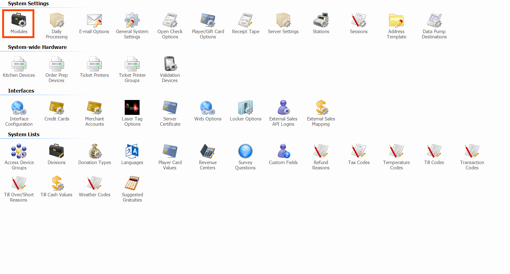
Task: Open Suggested Gratuities calculator icon
Action: 132,184
